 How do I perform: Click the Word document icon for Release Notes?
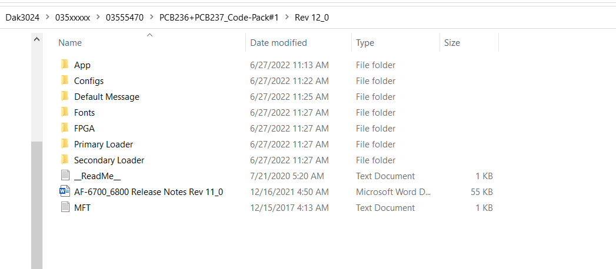(65, 191)
